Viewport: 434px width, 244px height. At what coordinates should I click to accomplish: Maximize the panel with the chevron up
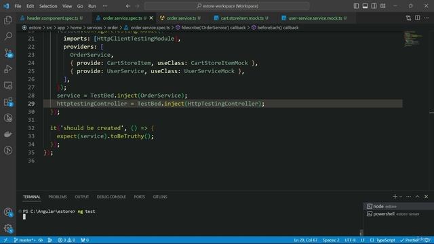click(x=418, y=197)
